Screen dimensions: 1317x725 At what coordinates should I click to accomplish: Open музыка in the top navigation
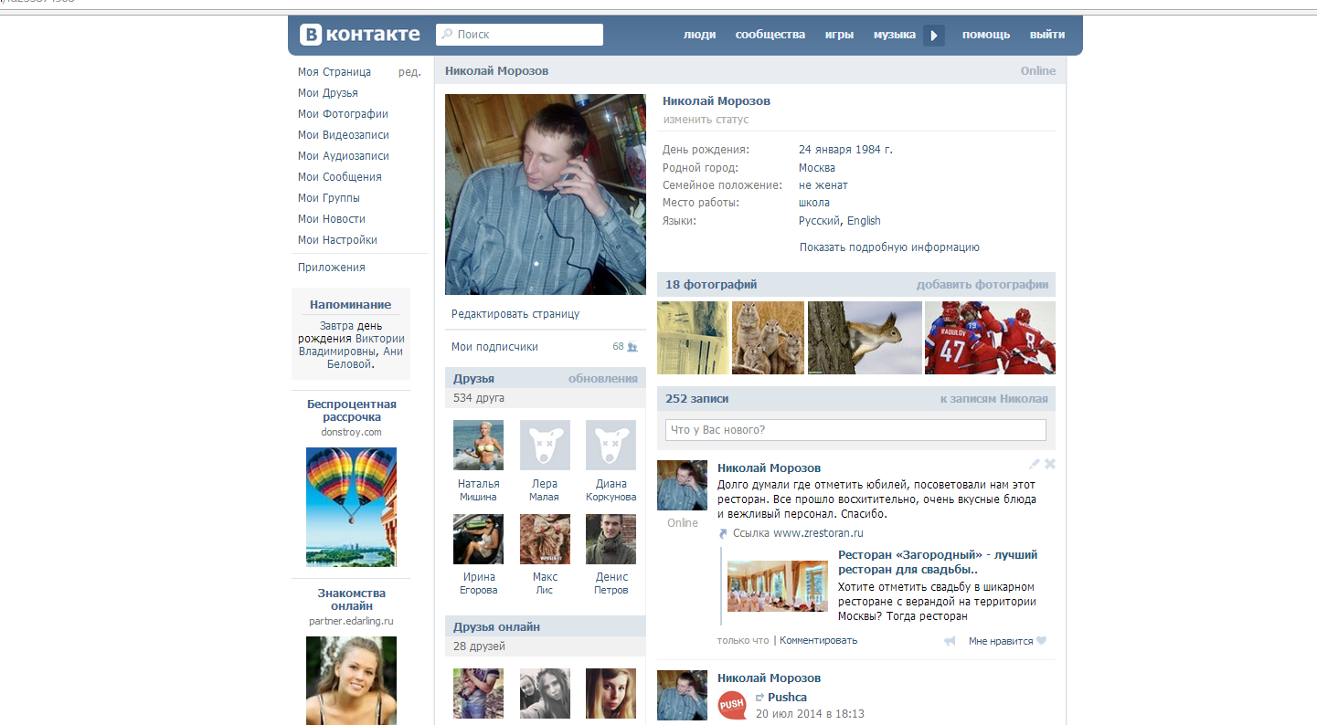[895, 35]
